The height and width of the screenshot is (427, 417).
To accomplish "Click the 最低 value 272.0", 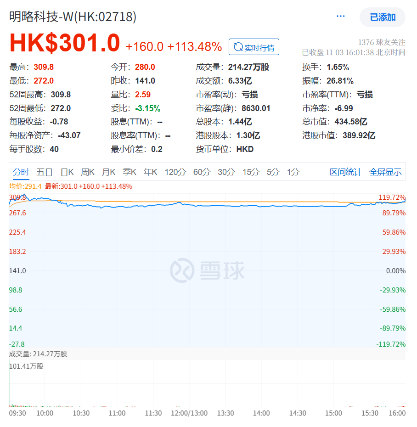I will pyautogui.click(x=44, y=81).
